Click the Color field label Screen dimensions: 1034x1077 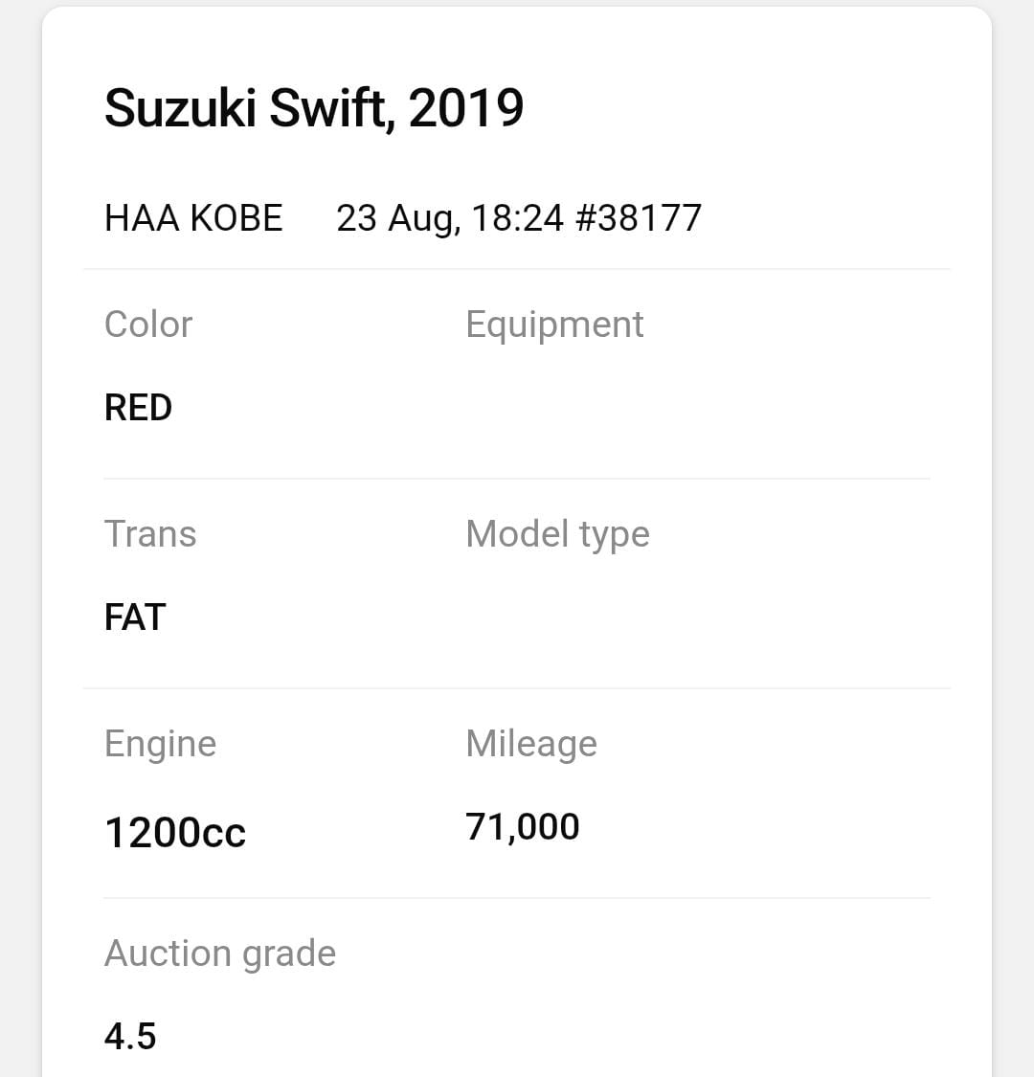point(148,325)
